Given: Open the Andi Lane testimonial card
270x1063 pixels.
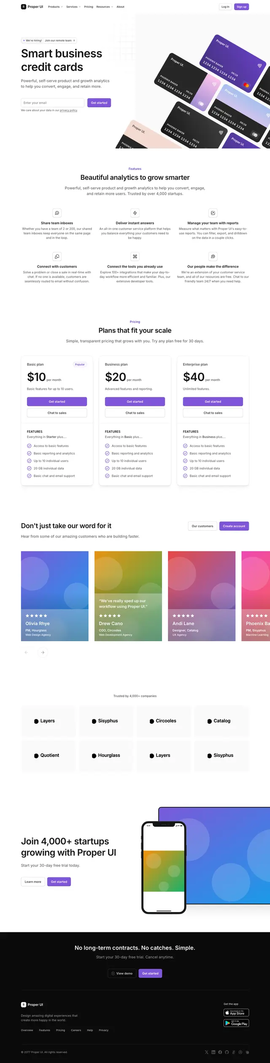Looking at the screenshot, I should pos(202,596).
